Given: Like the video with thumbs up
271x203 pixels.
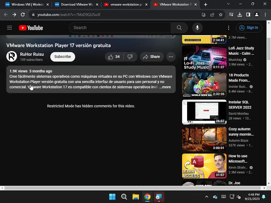Looking at the screenshot, I should [114, 57].
